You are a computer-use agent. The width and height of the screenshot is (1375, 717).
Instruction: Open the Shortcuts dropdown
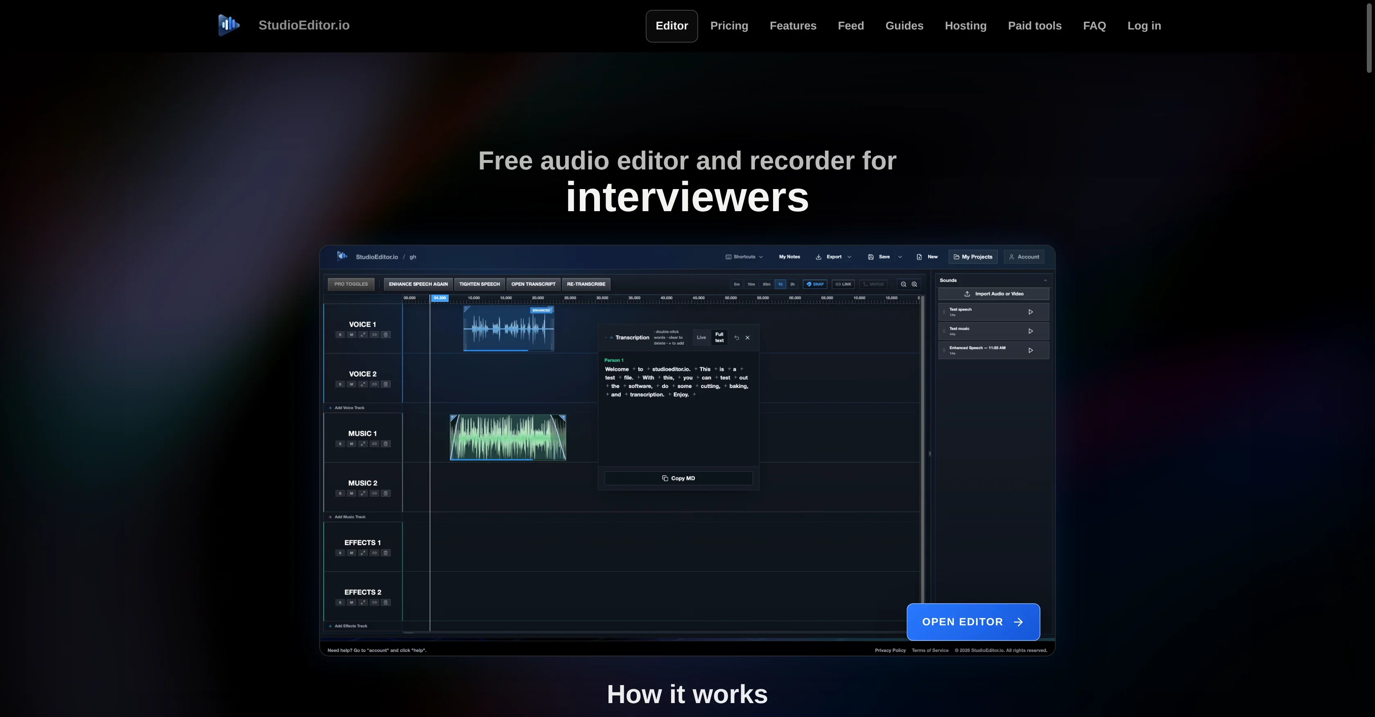click(744, 257)
